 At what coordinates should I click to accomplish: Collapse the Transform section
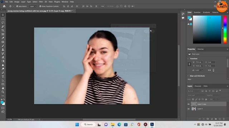[188, 59]
